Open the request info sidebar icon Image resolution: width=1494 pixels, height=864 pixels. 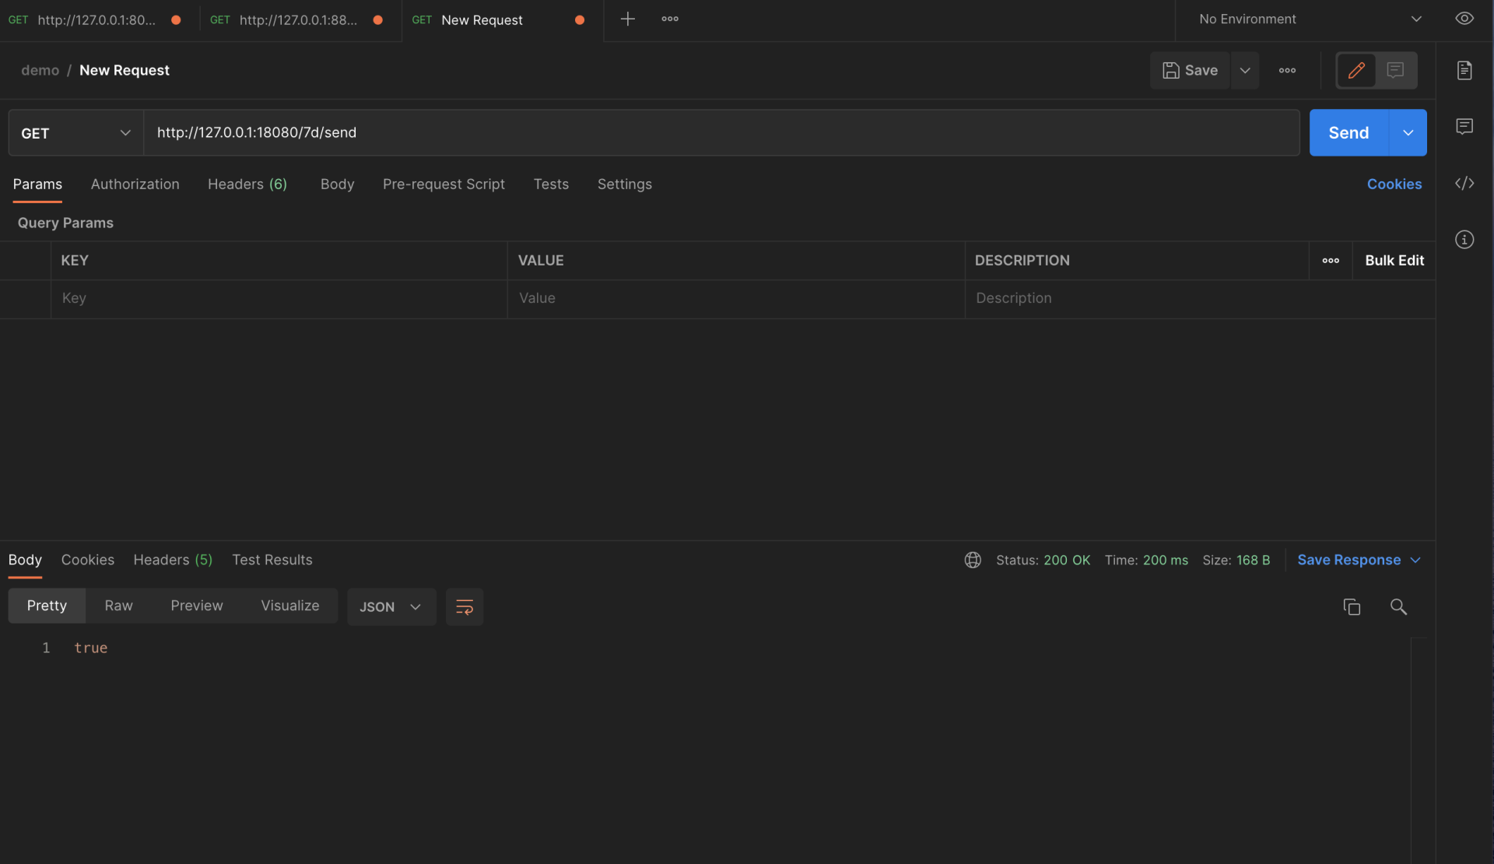click(x=1464, y=240)
